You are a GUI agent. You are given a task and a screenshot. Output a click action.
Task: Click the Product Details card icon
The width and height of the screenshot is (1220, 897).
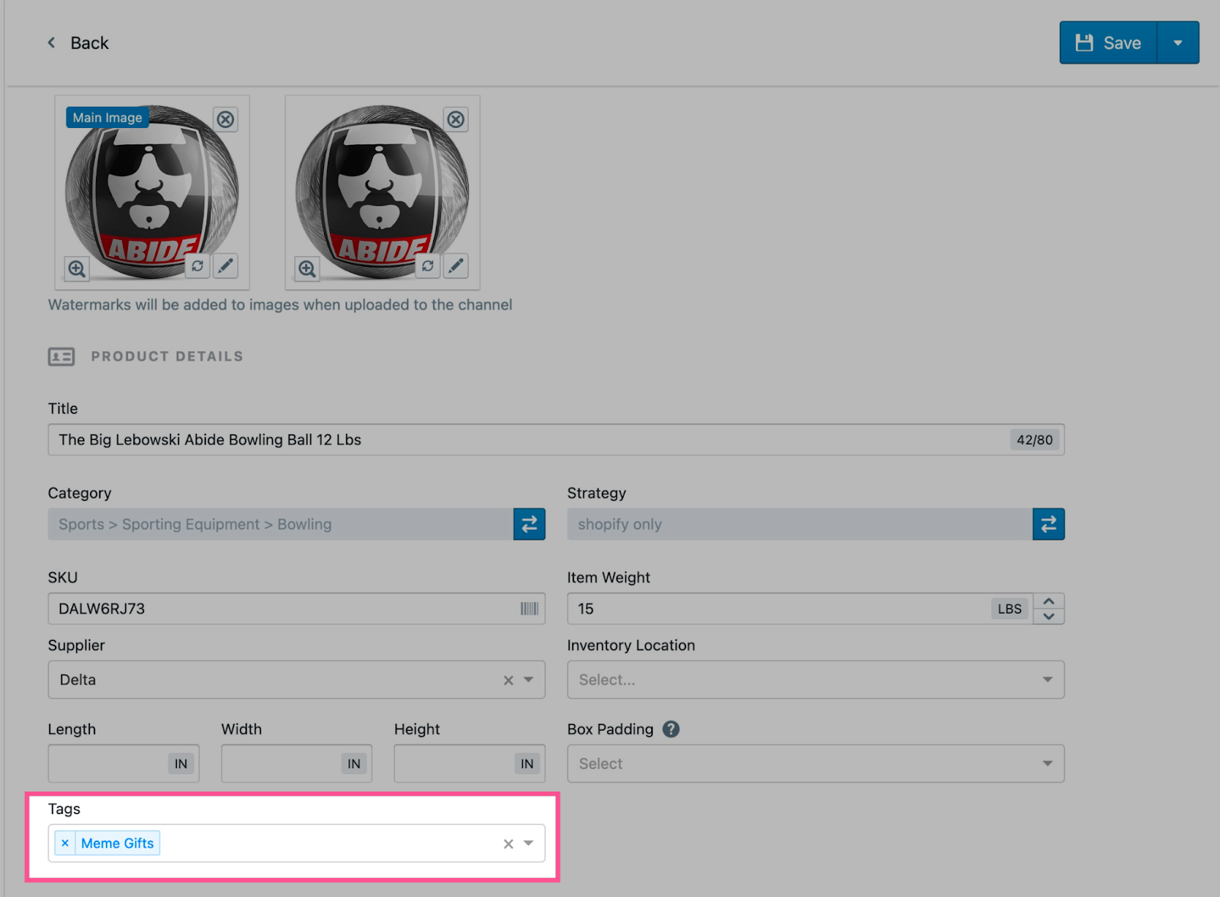[x=61, y=357]
